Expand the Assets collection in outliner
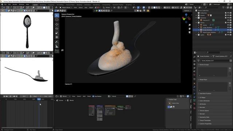233x131 pixels. [196, 15]
